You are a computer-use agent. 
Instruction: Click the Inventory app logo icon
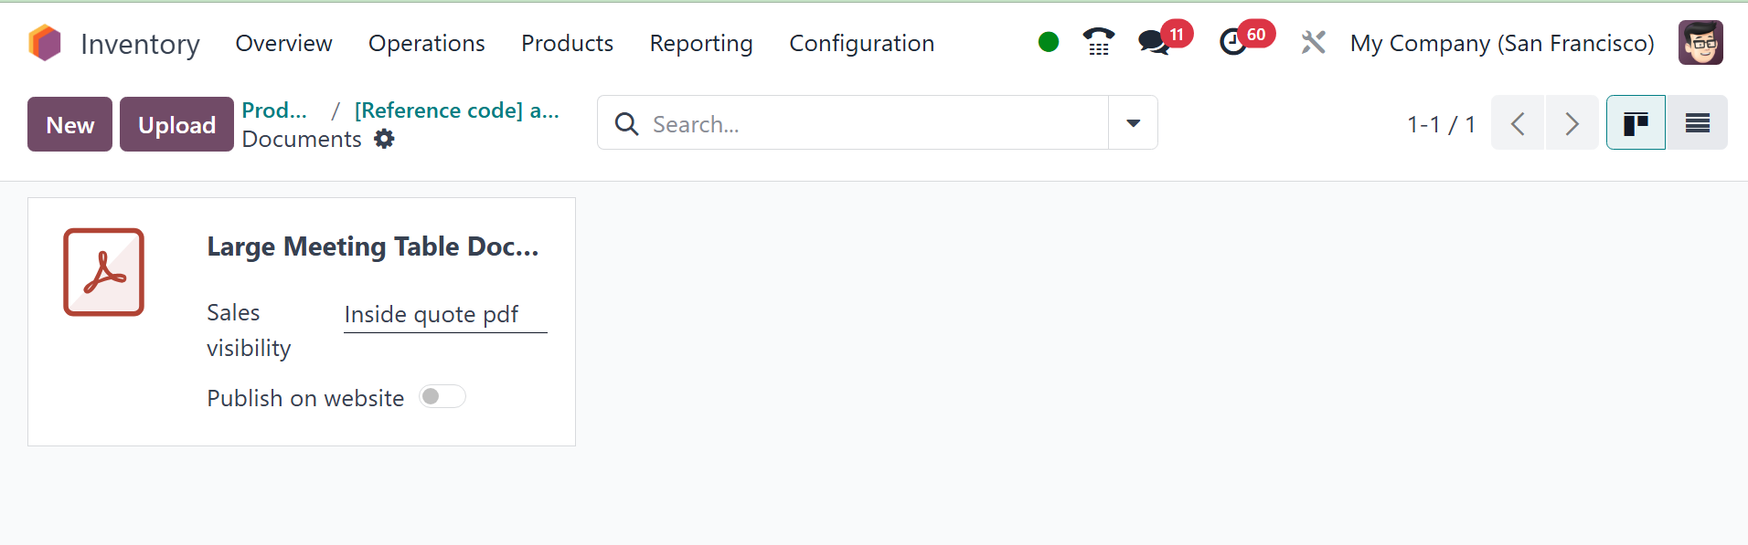(45, 43)
